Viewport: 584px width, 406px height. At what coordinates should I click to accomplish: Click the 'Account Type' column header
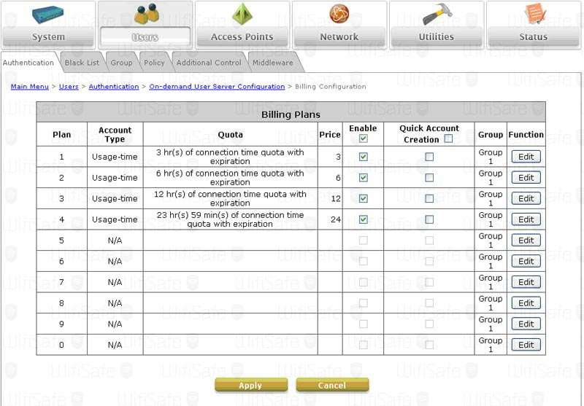coord(115,135)
